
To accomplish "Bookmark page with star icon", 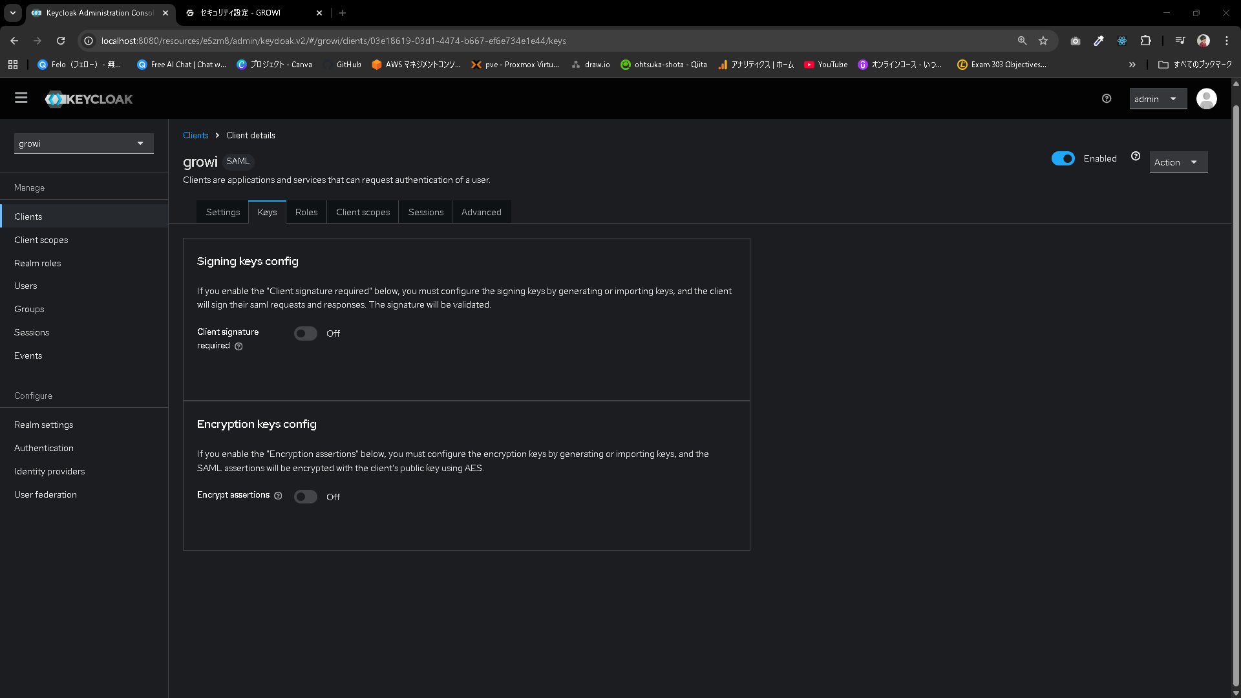I will click(x=1043, y=41).
